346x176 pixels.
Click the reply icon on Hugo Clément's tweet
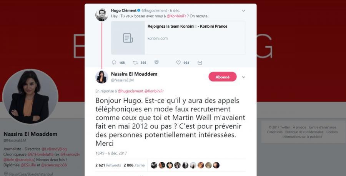[114, 63]
